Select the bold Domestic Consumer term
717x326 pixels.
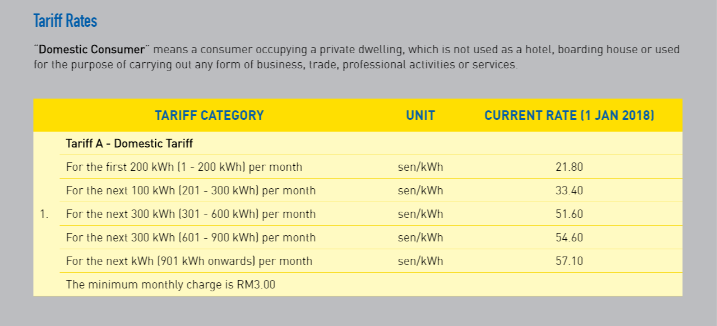[91, 49]
